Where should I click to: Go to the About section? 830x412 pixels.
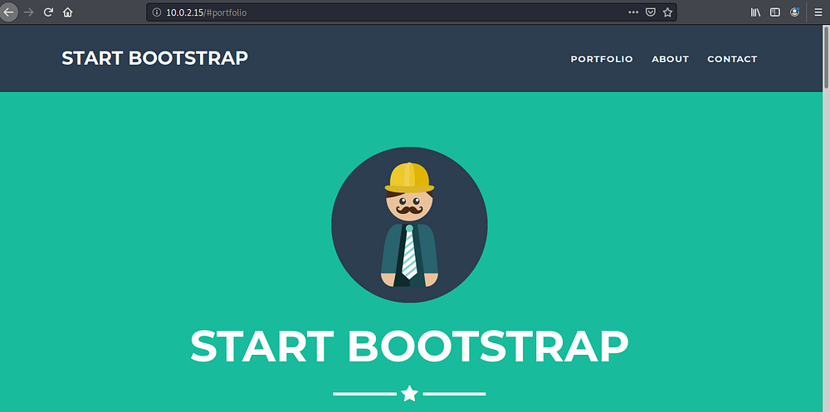click(670, 59)
